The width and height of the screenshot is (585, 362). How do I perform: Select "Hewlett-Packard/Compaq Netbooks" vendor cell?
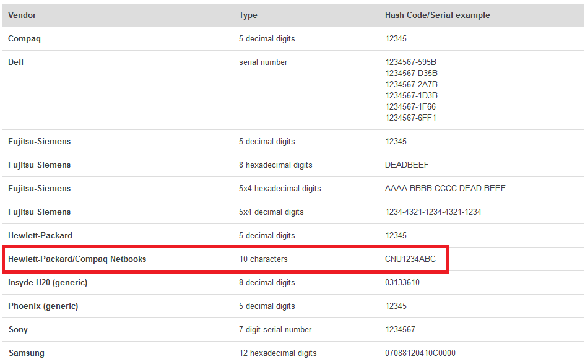click(77, 259)
